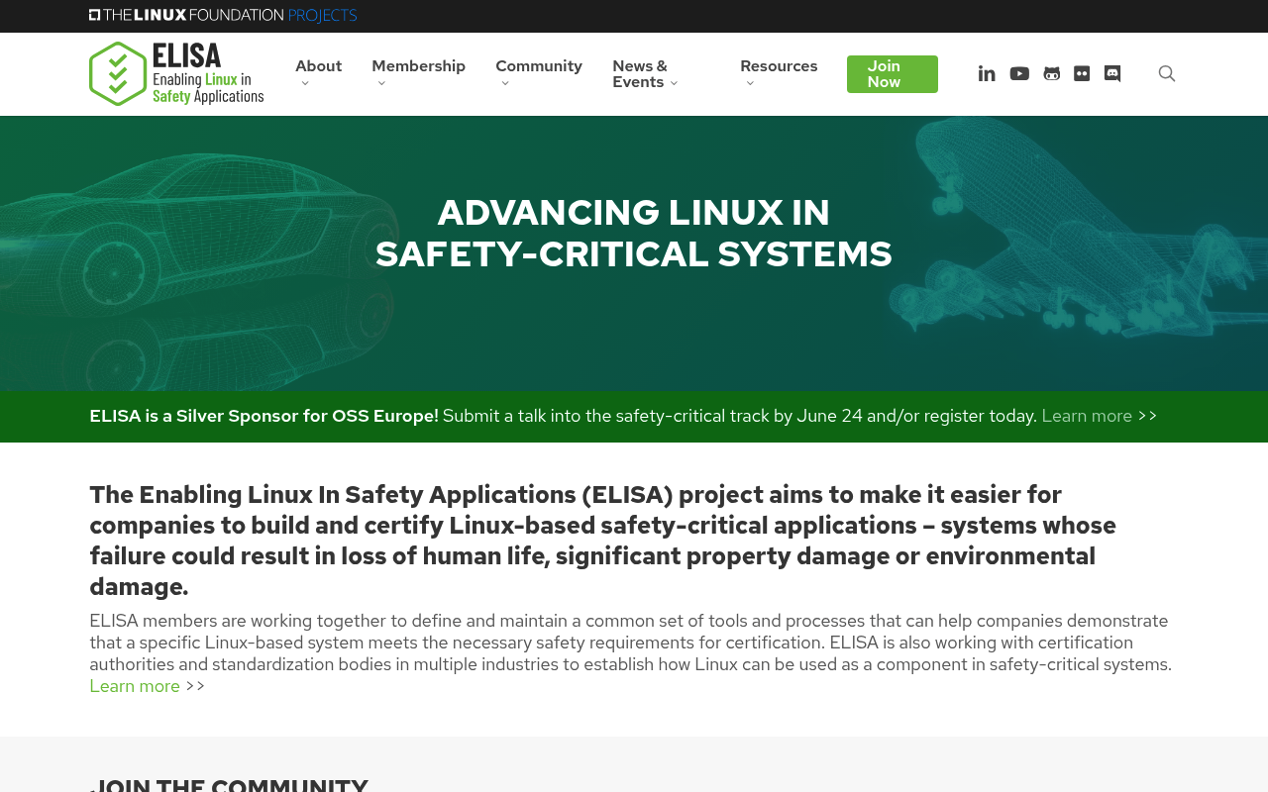This screenshot has height=792, width=1268.
Task: Follow Learn more link below ELISA description
Action: tap(135, 686)
